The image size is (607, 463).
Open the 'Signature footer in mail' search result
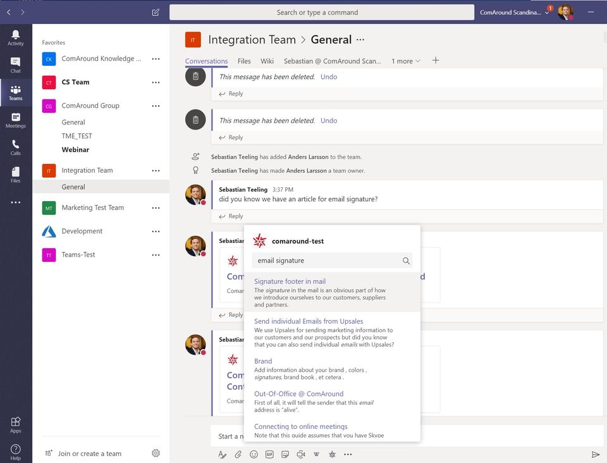[x=332, y=292]
